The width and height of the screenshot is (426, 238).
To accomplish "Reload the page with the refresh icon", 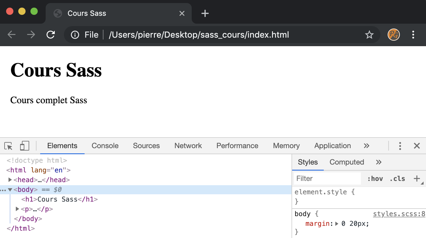I will point(51,35).
